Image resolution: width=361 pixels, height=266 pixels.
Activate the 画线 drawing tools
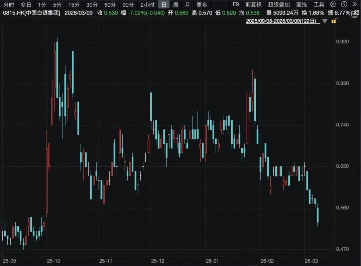302,4
